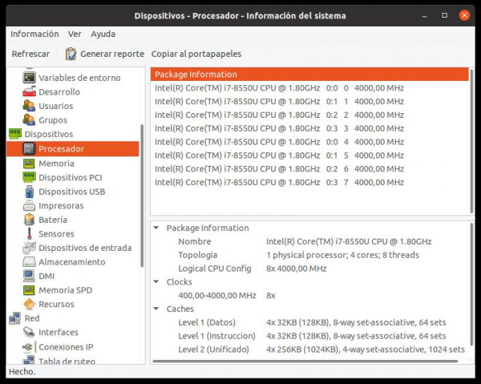Viewport: 481px width, 384px height.
Task: Click Generar reporte button text
Action: tap(112, 54)
